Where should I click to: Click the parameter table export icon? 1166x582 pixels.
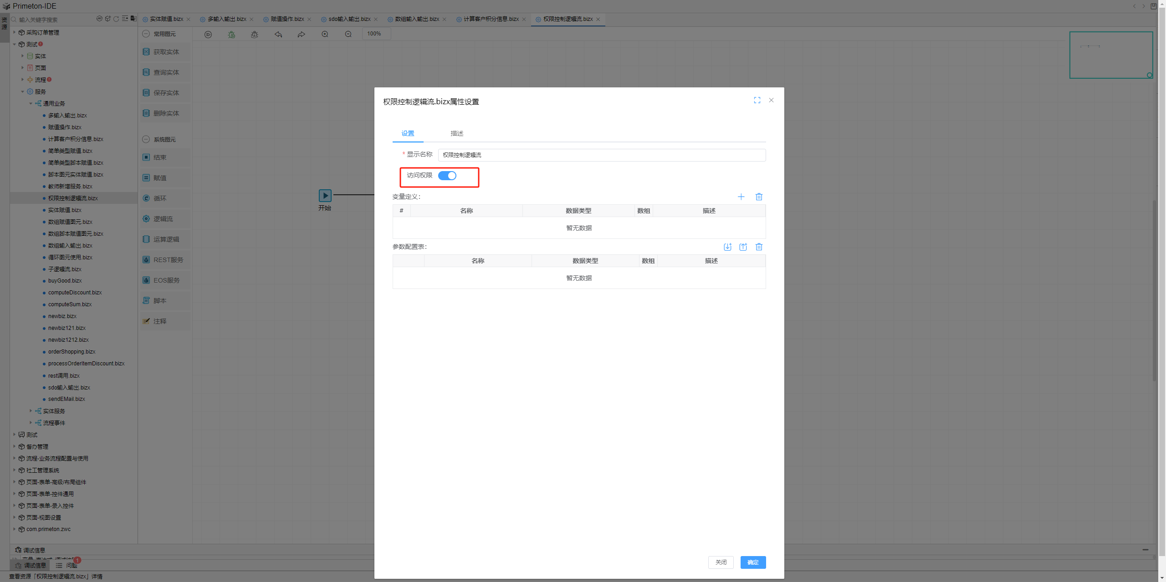(x=743, y=247)
